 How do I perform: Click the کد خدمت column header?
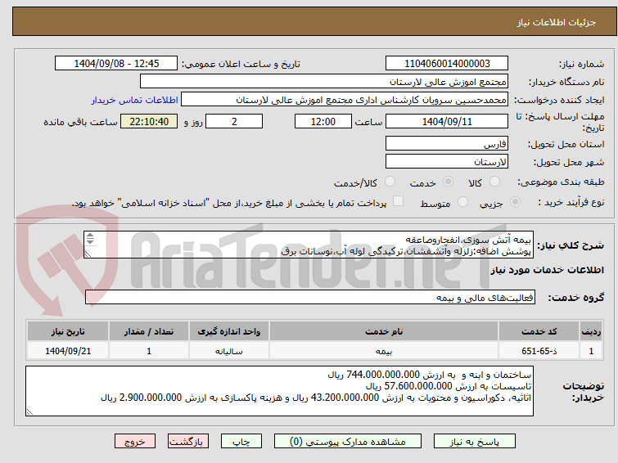pyautogui.click(x=539, y=331)
